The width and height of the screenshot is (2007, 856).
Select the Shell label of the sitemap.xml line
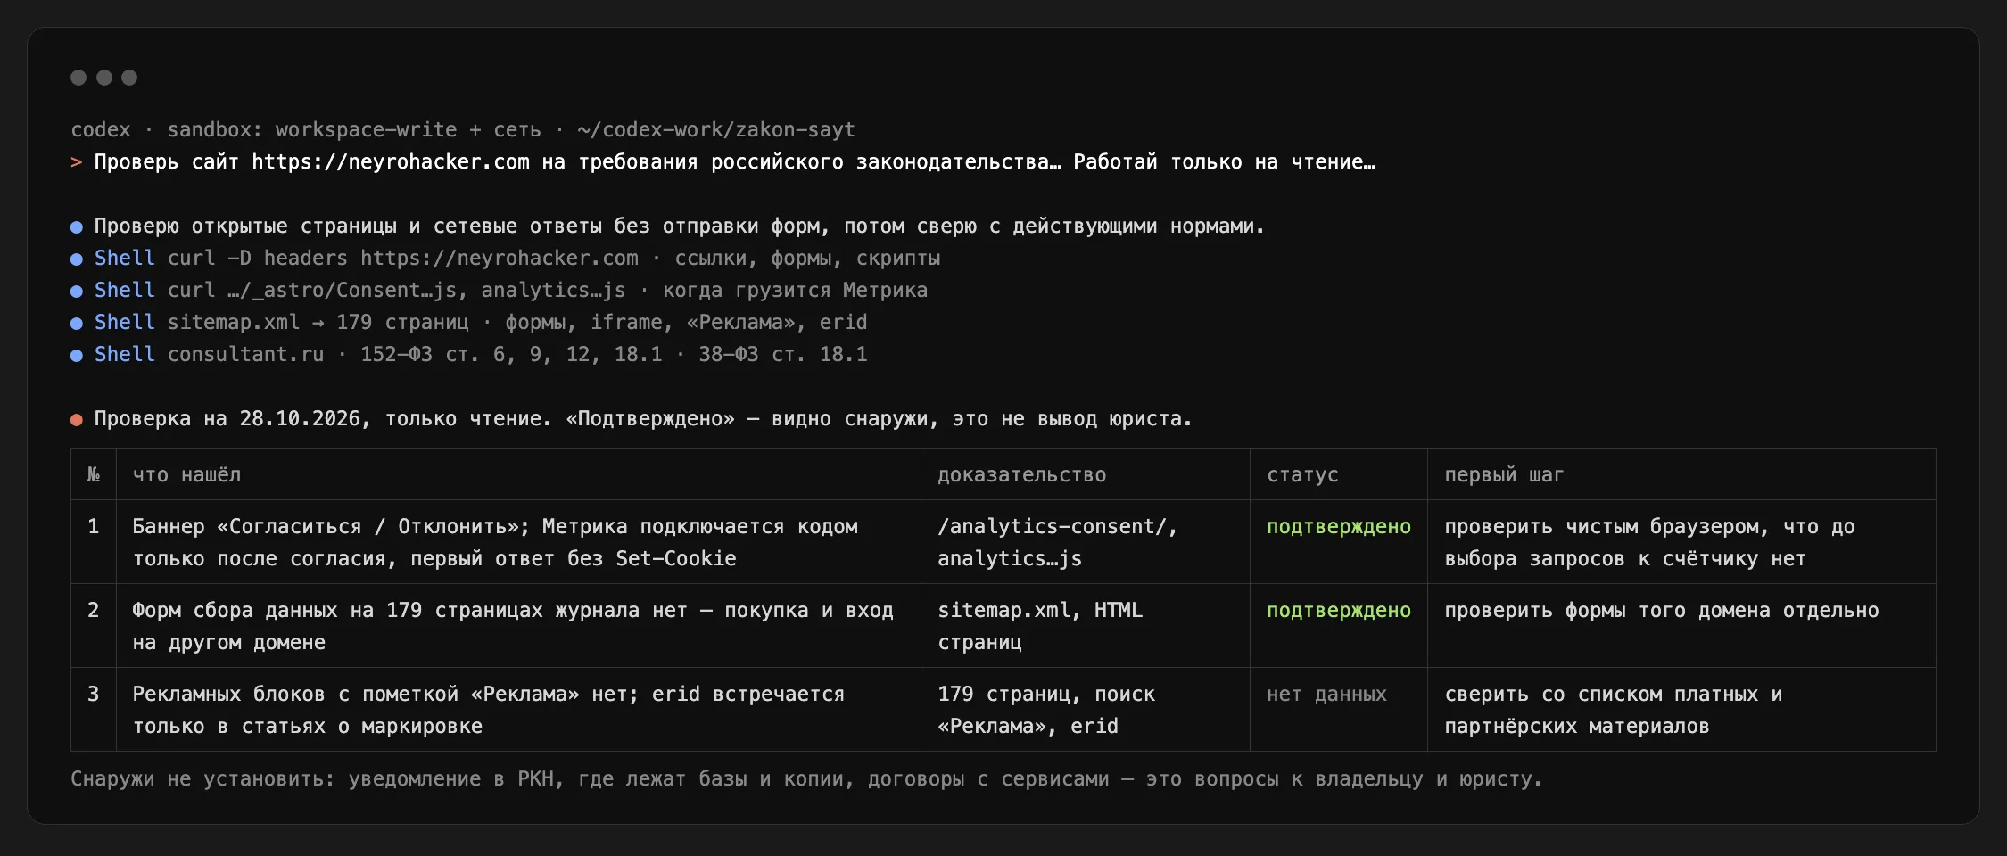(x=125, y=323)
